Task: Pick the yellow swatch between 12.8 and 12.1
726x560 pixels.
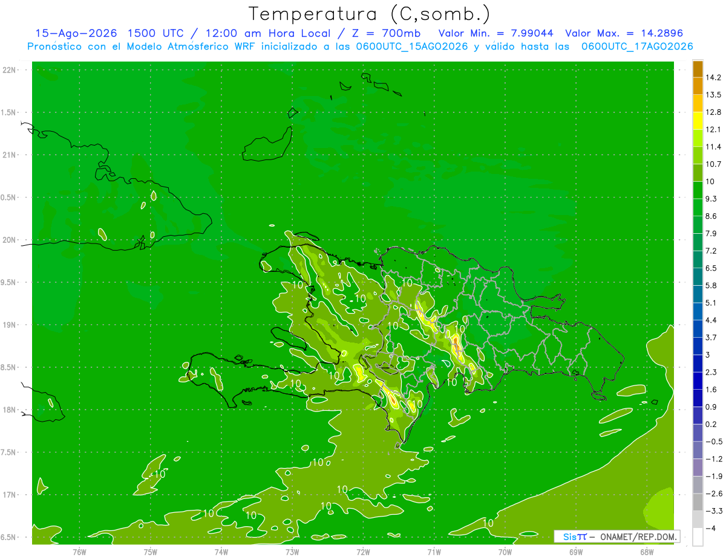Action: pyautogui.click(x=698, y=121)
